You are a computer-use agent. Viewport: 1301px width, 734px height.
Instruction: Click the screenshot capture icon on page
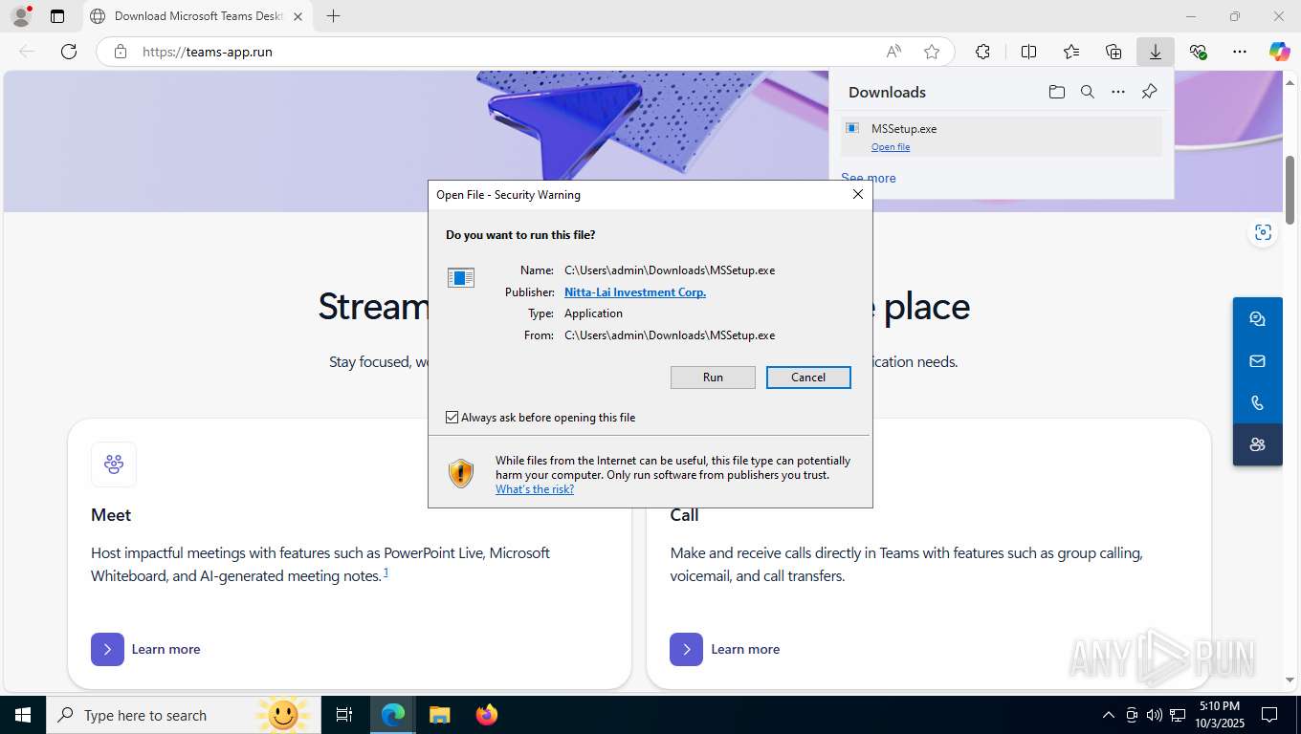1264,232
